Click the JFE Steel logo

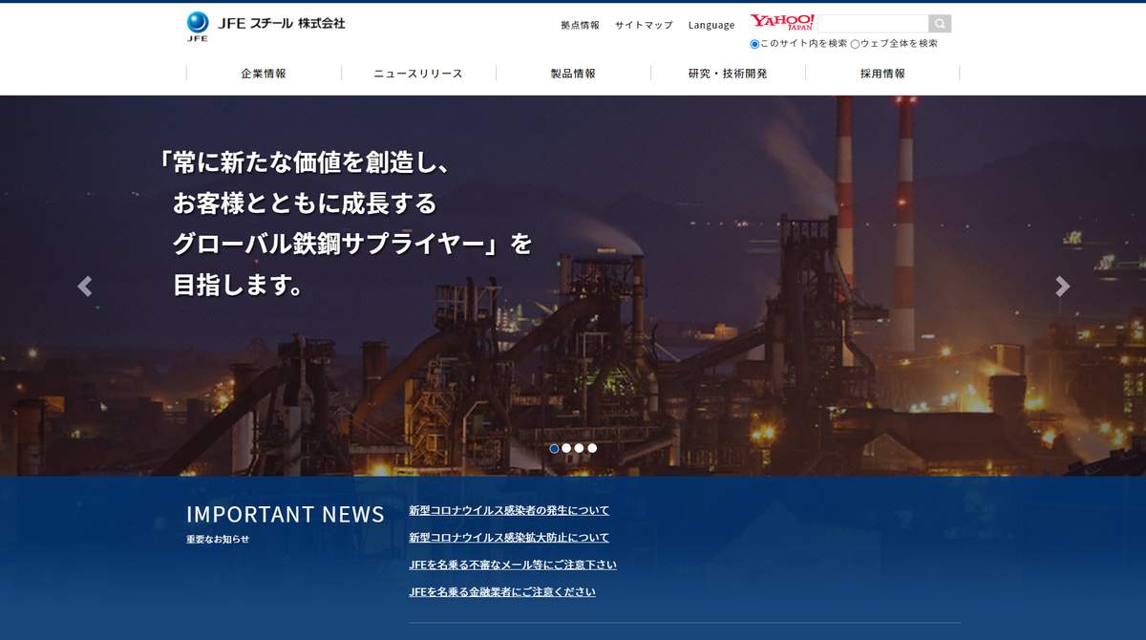(265, 25)
